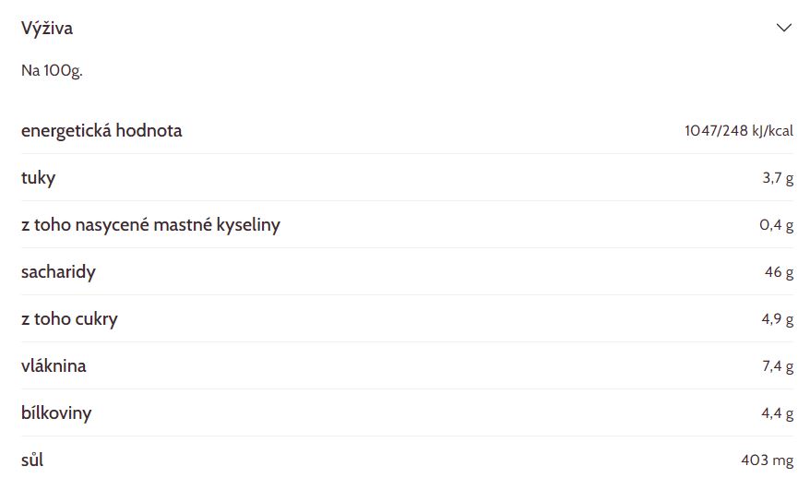Select the tuky row label
The height and width of the screenshot is (490, 810).
(x=38, y=178)
